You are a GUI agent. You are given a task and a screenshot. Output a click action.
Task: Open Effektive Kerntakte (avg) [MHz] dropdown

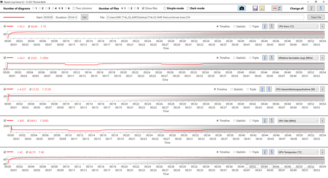pos(298,58)
